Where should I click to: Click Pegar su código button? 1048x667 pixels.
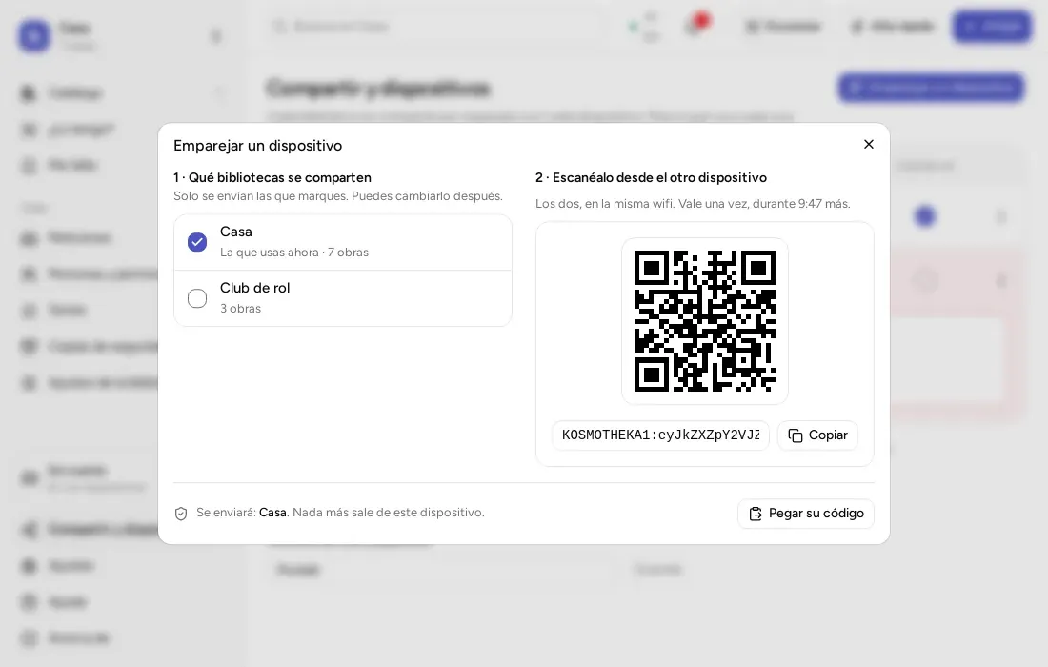pos(806,514)
